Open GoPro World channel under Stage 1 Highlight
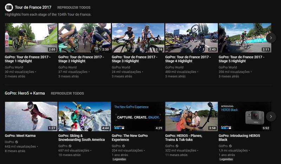The width and height of the screenshot is (281, 164). pyautogui.click(x=14, y=67)
